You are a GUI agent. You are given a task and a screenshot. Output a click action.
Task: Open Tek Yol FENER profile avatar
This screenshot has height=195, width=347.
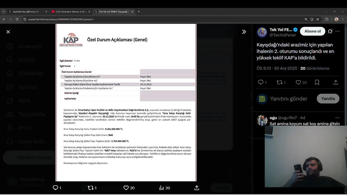coord(262,32)
